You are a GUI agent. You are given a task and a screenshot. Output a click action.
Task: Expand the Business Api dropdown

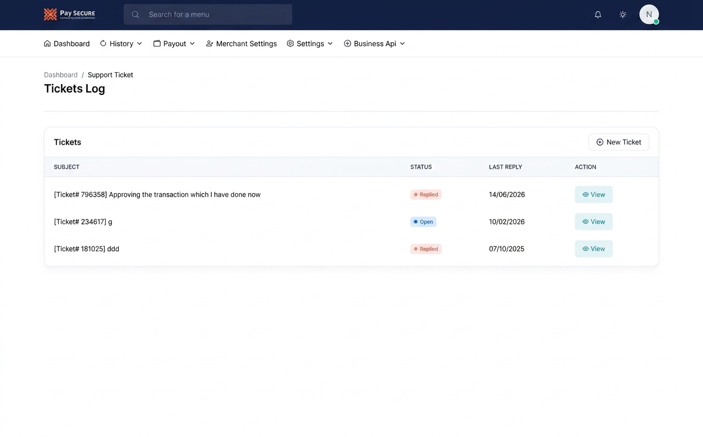pyautogui.click(x=375, y=43)
